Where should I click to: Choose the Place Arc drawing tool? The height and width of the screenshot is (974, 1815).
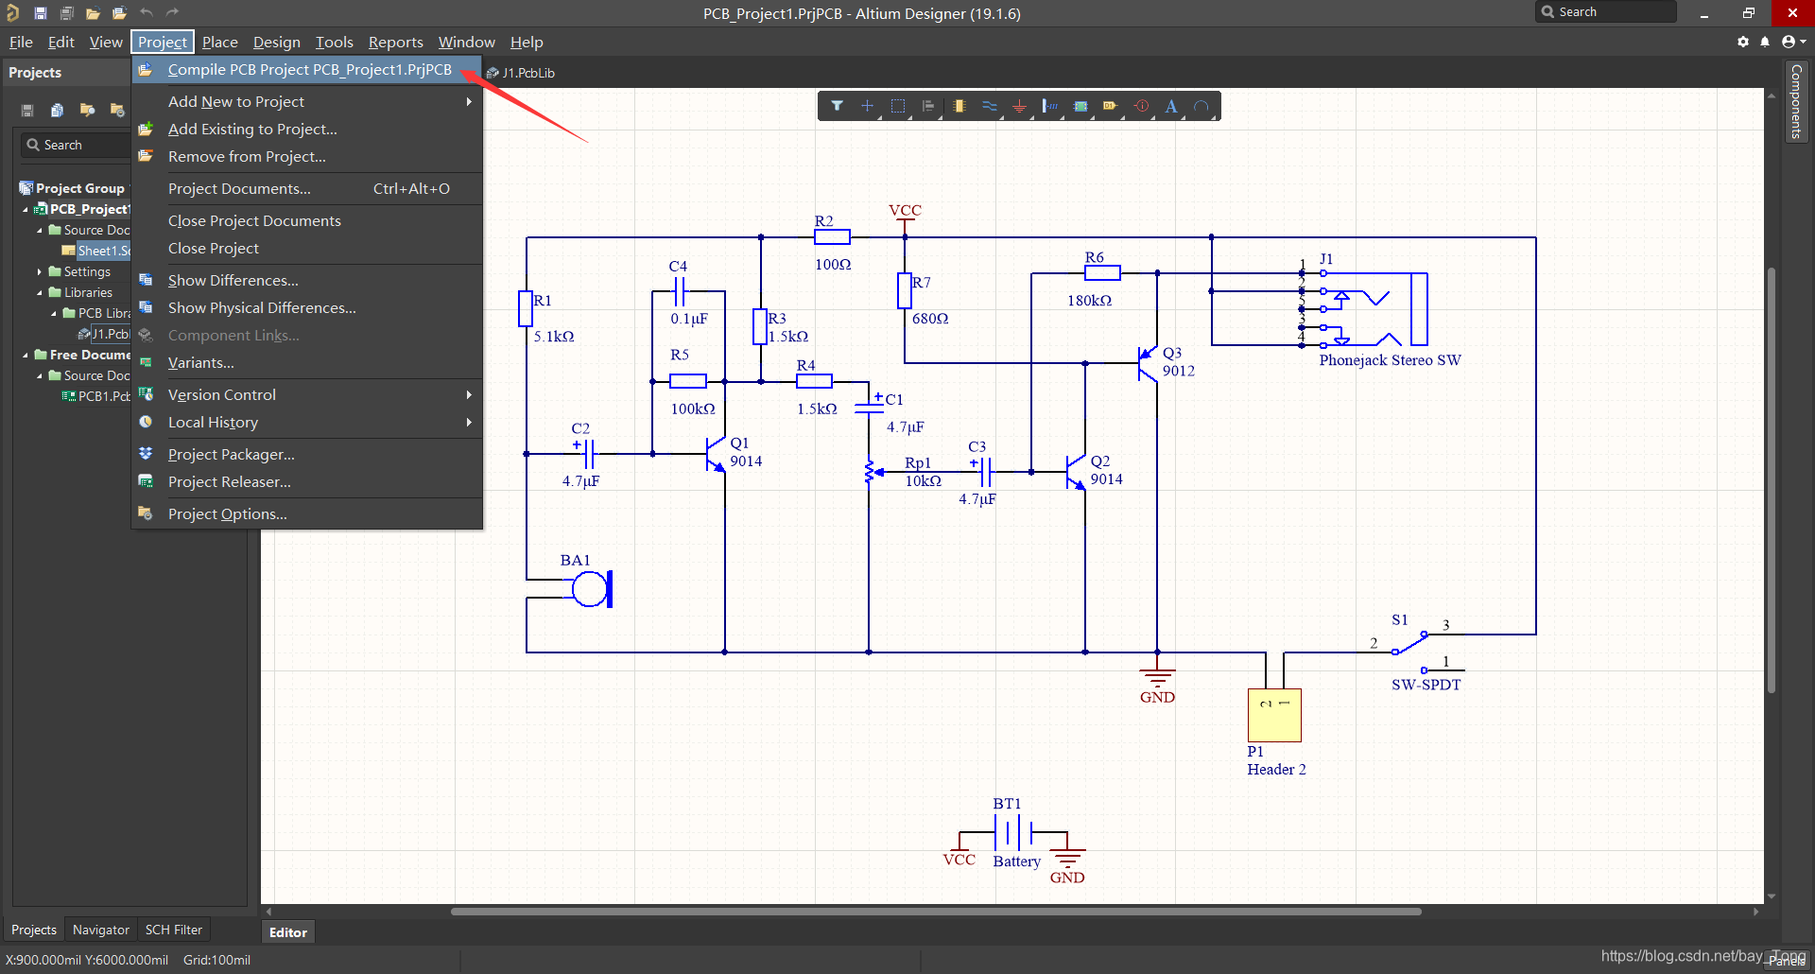click(x=1201, y=106)
